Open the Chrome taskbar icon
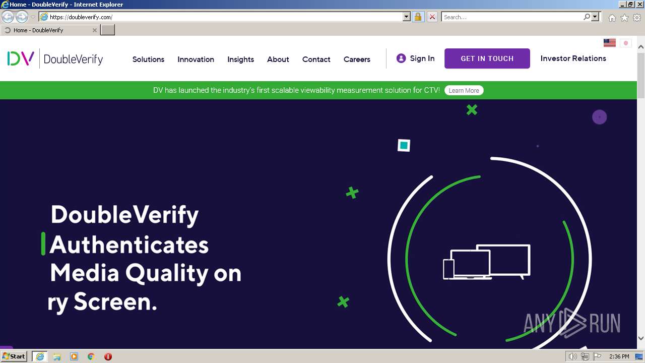The width and height of the screenshot is (645, 363). coord(91,356)
